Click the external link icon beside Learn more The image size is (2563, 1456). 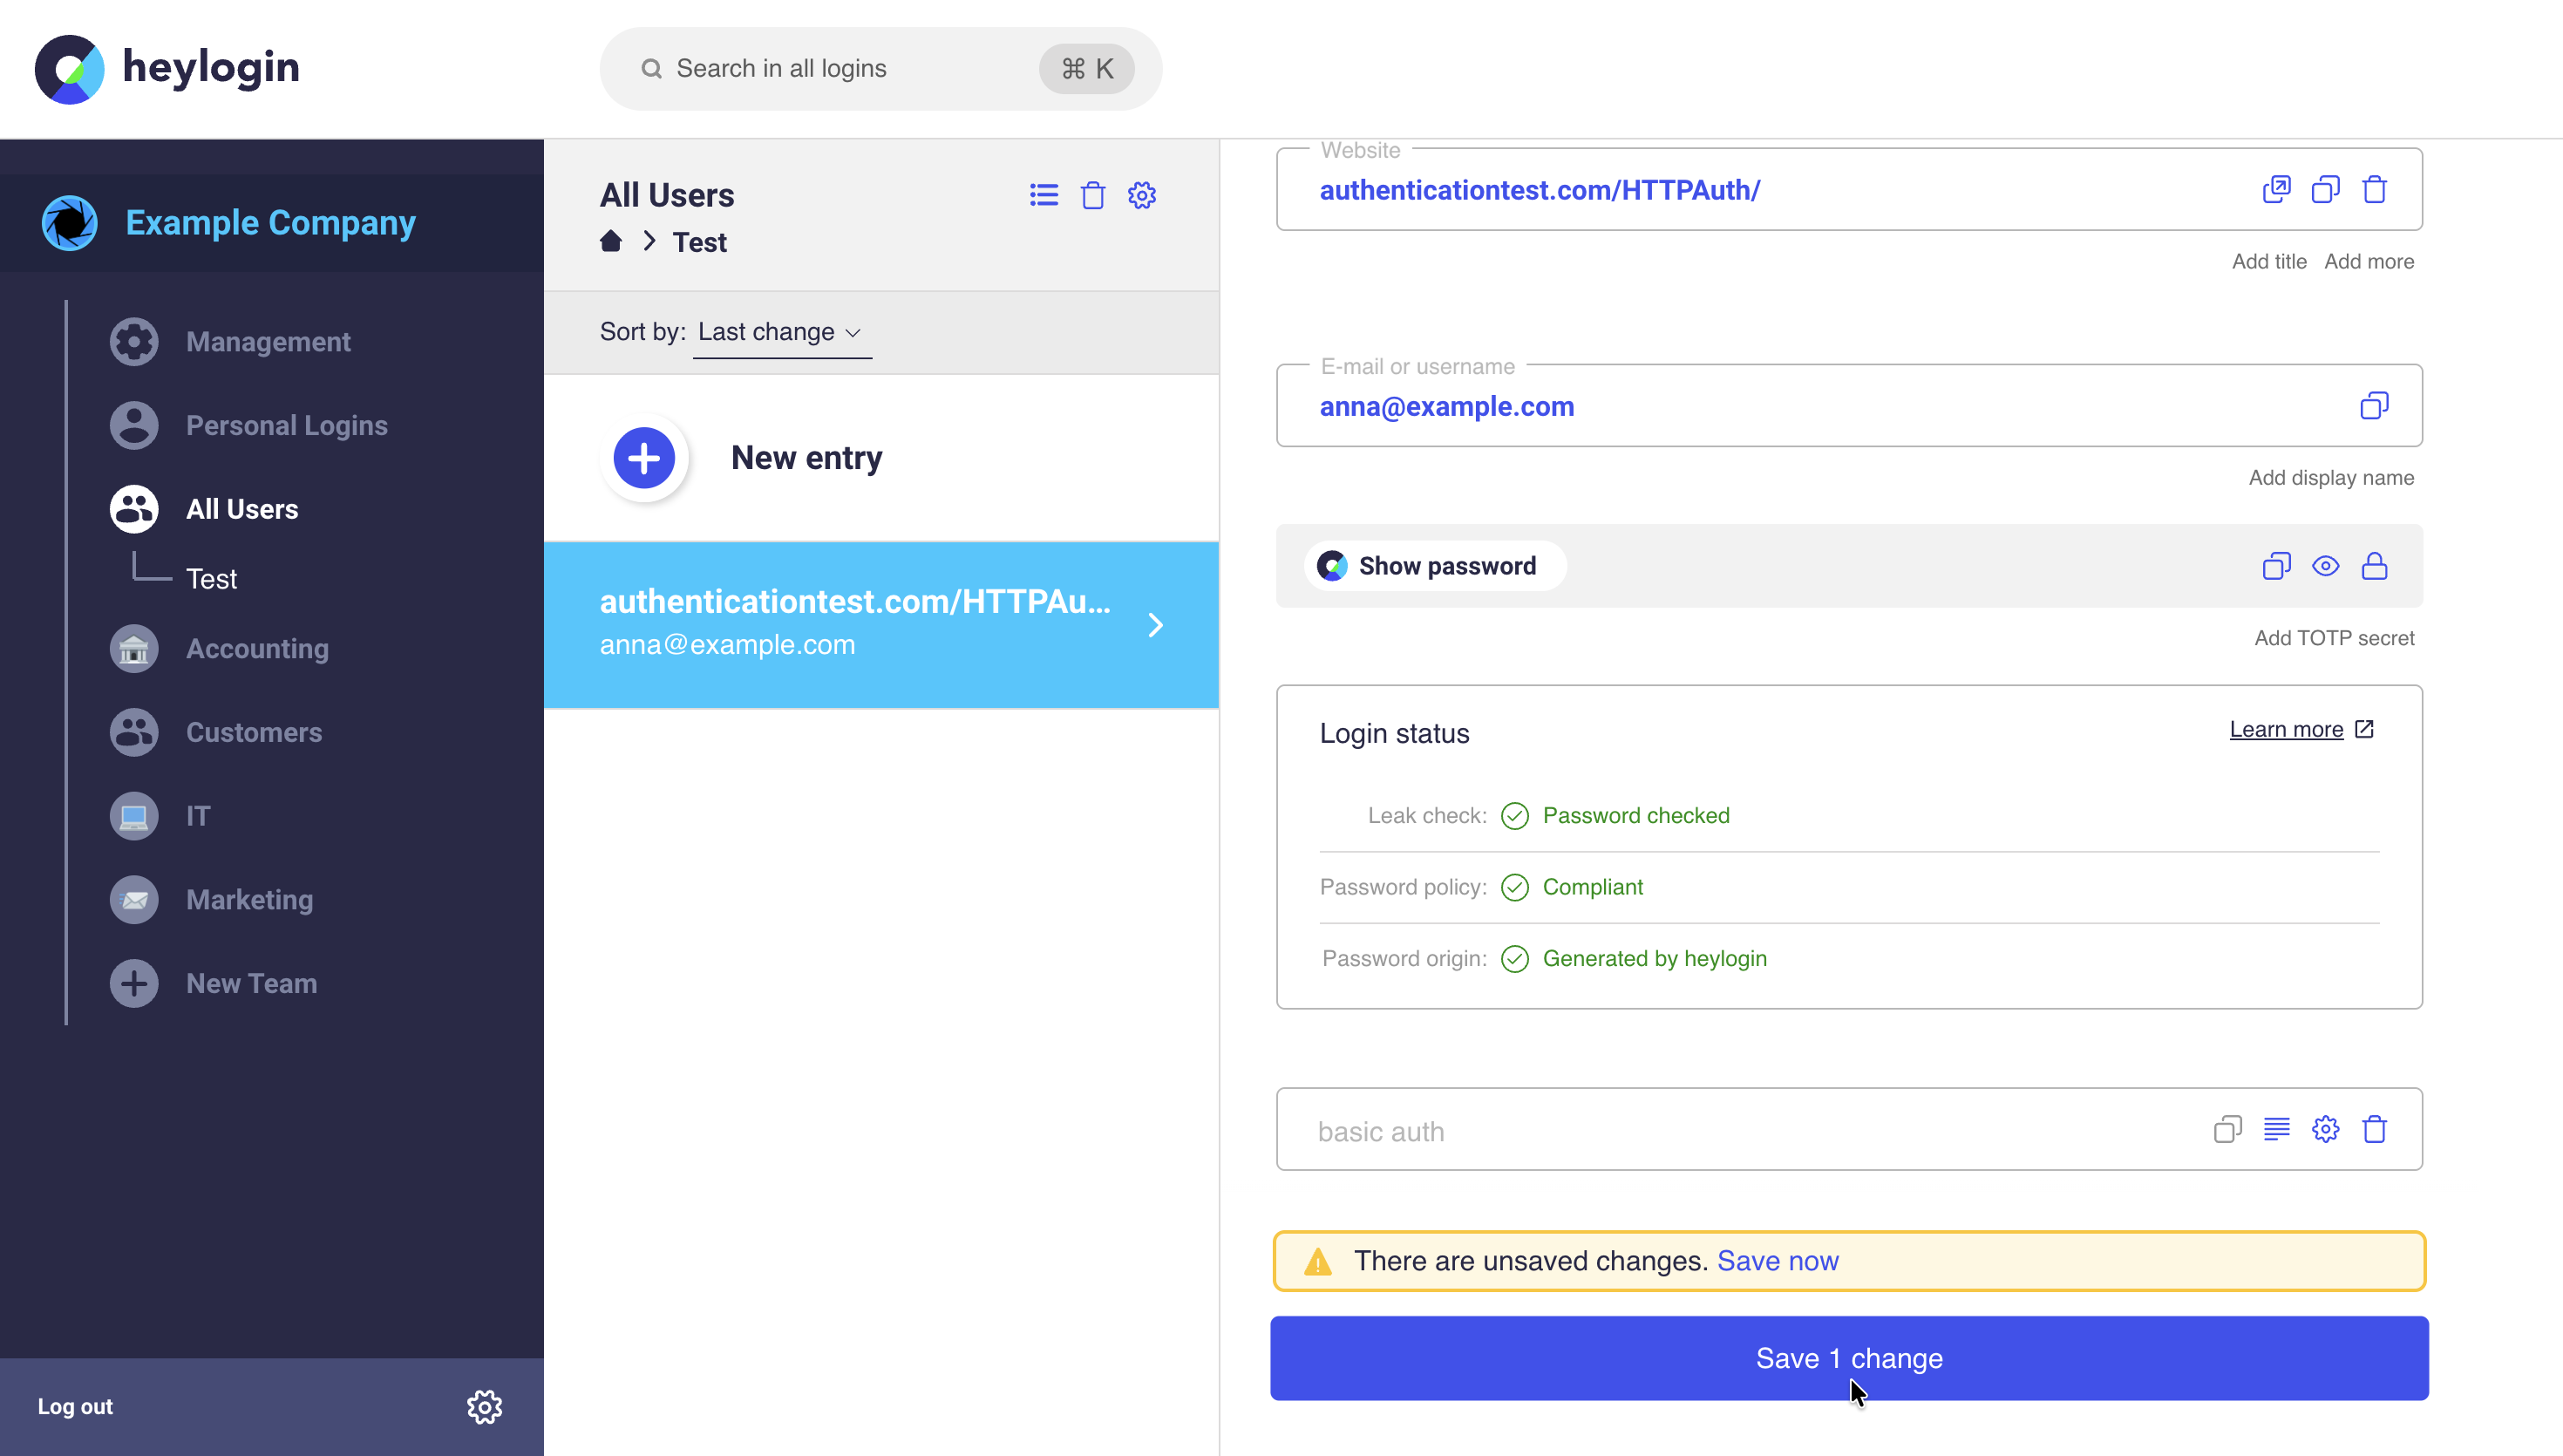(x=2364, y=729)
